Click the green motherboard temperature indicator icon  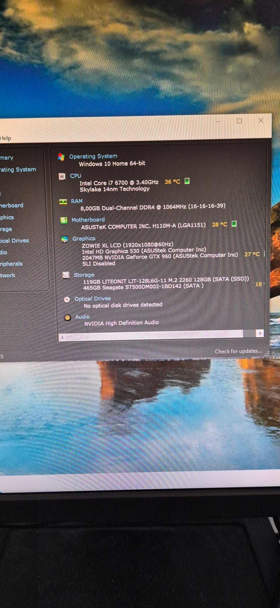[x=234, y=224]
